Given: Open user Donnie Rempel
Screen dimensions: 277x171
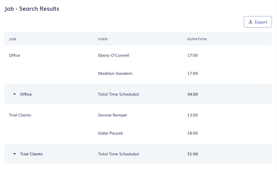Looking at the screenshot, I should coord(112,115).
